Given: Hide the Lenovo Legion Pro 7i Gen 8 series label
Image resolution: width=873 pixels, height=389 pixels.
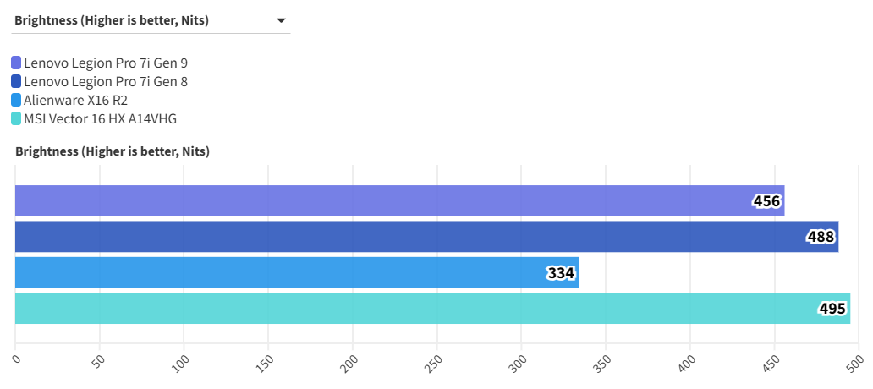Looking at the screenshot, I should pyautogui.click(x=106, y=81).
